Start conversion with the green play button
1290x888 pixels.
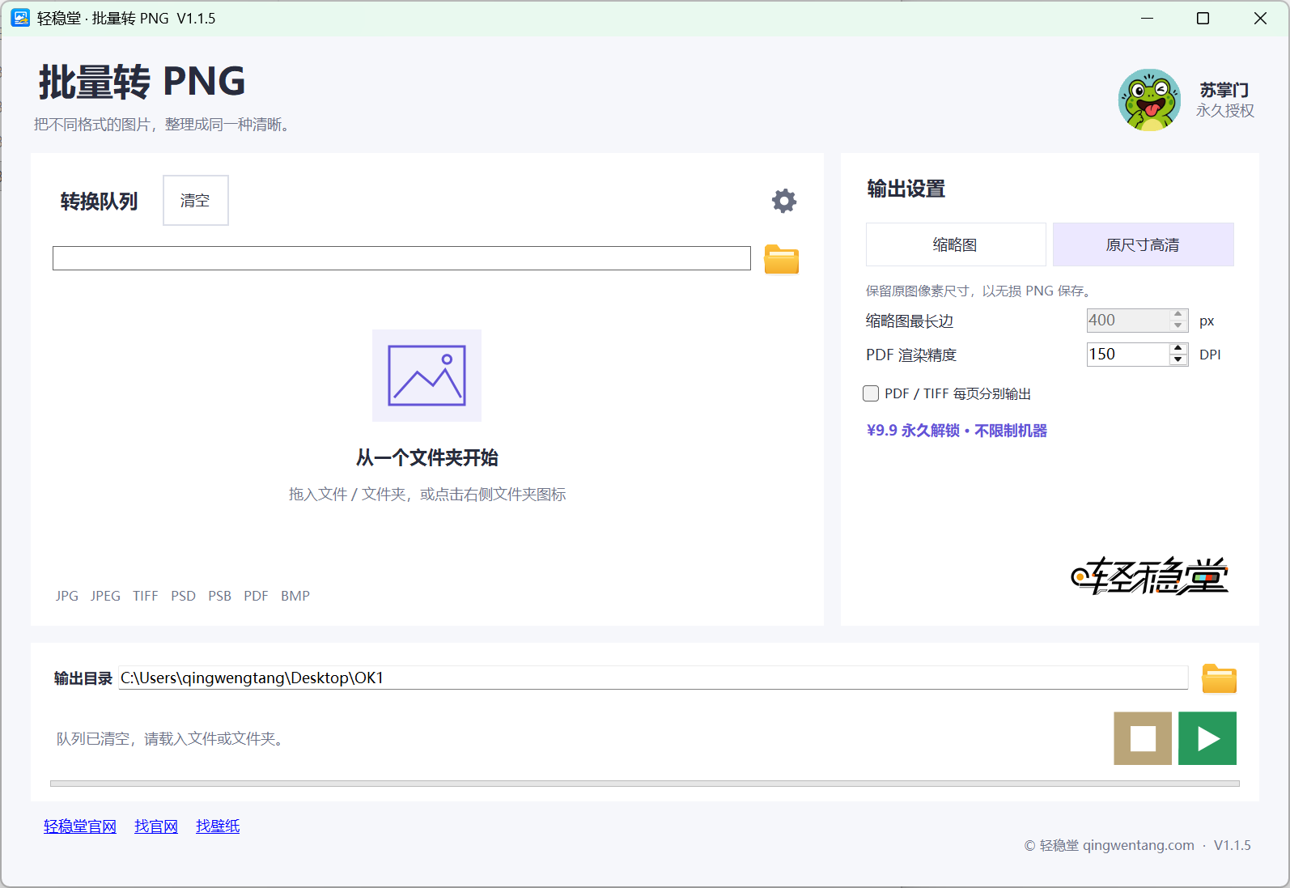coord(1207,738)
